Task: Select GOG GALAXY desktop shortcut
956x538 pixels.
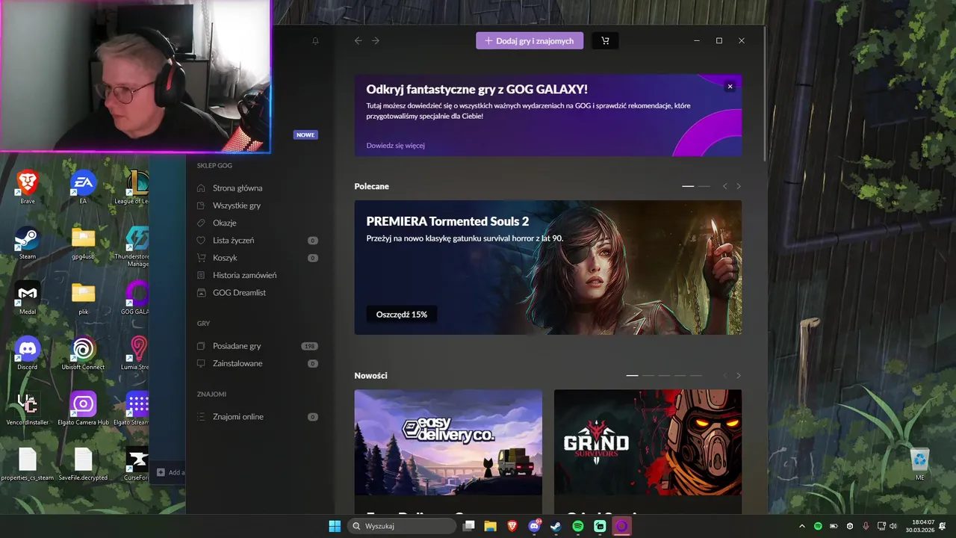Action: (135, 297)
